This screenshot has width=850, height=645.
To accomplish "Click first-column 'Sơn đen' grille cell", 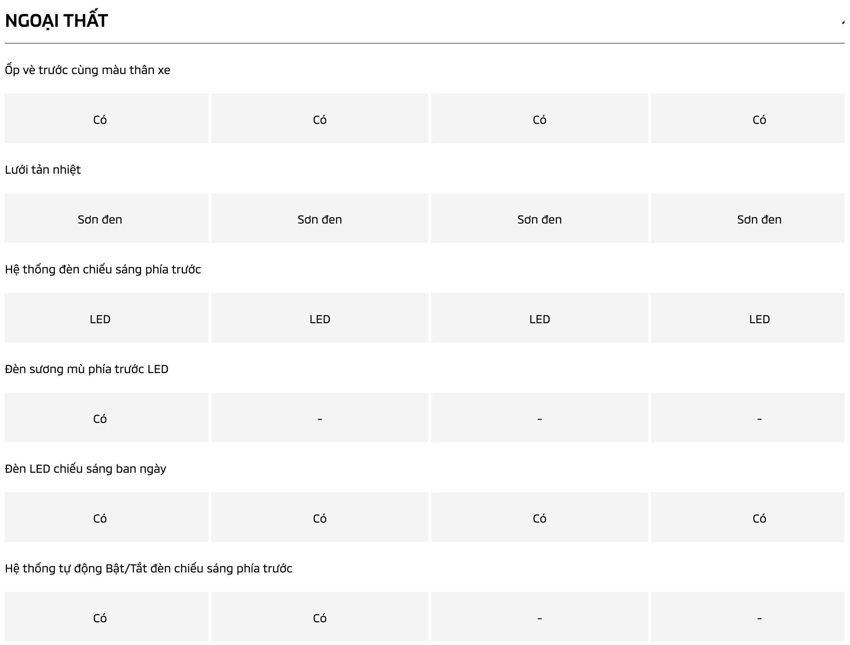I will click(x=100, y=219).
